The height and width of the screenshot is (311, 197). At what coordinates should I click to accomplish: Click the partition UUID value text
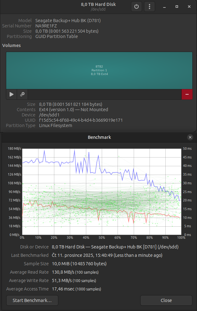point(81,120)
